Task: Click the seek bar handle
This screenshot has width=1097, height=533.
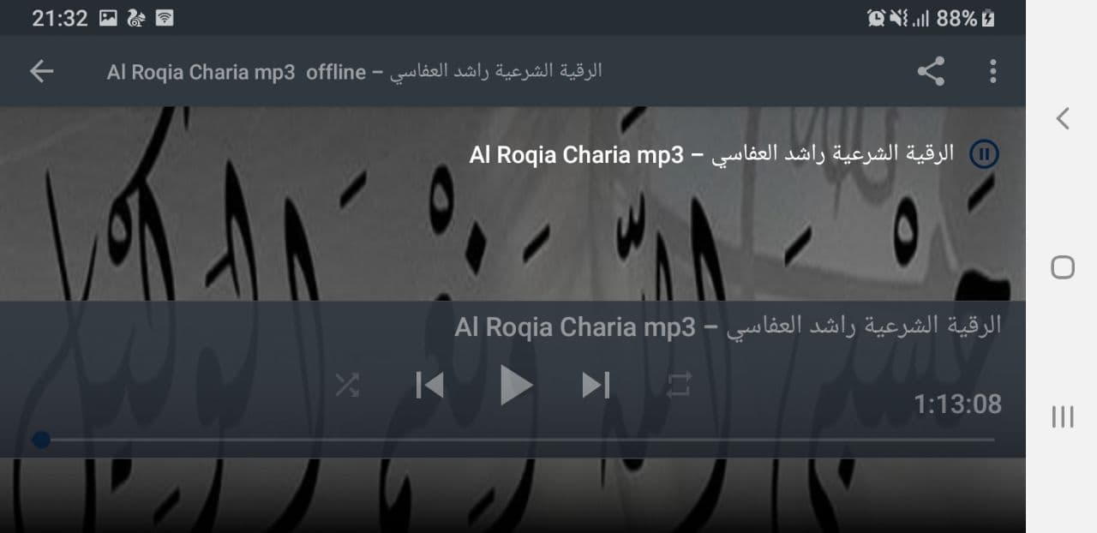Action: point(40,440)
